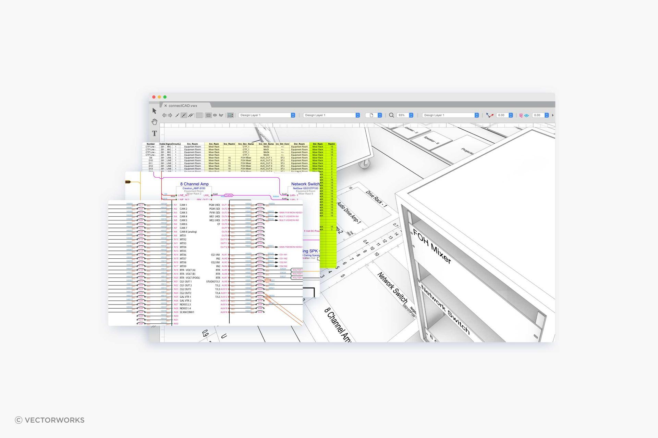The width and height of the screenshot is (658, 438).
Task: Choose the highlighted middle connection mode
Action: tap(184, 115)
